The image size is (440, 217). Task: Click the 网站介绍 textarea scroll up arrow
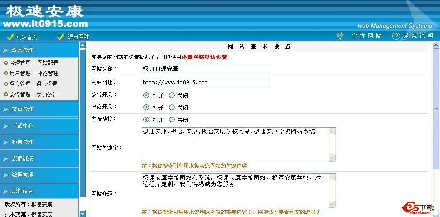332,178
